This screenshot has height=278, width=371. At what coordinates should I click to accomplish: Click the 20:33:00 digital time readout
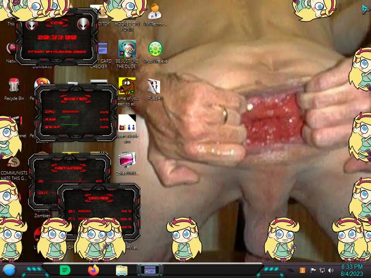(x=57, y=37)
